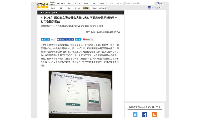Image resolution: width=200 pixels, height=120 pixels.
Task: Open the INTERNET Watch nav tab
Action: pos(61,3)
